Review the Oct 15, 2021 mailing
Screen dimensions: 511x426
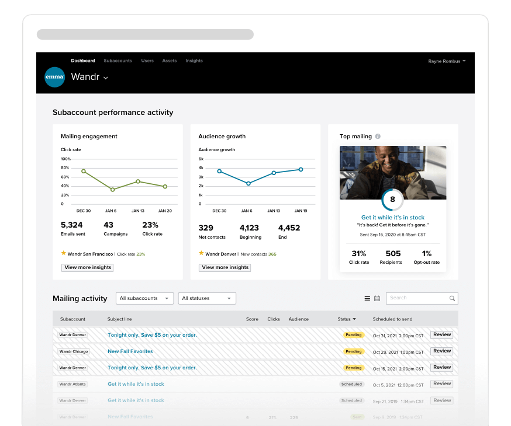pos(441,367)
